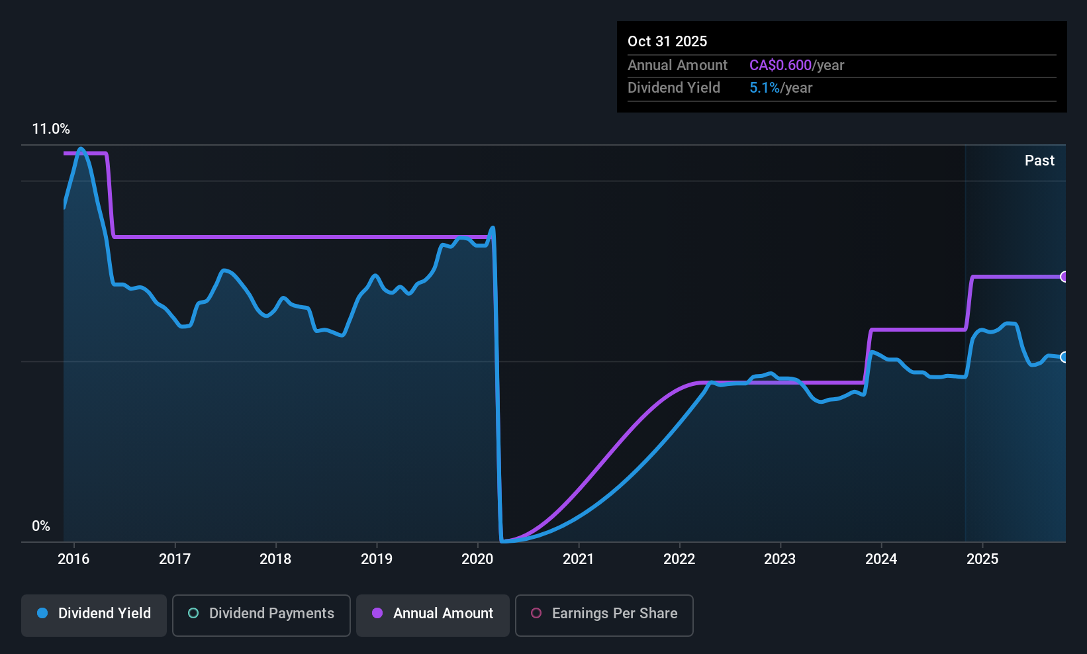
Task: Toggle the Dividend Yield legend button
Action: tap(94, 614)
